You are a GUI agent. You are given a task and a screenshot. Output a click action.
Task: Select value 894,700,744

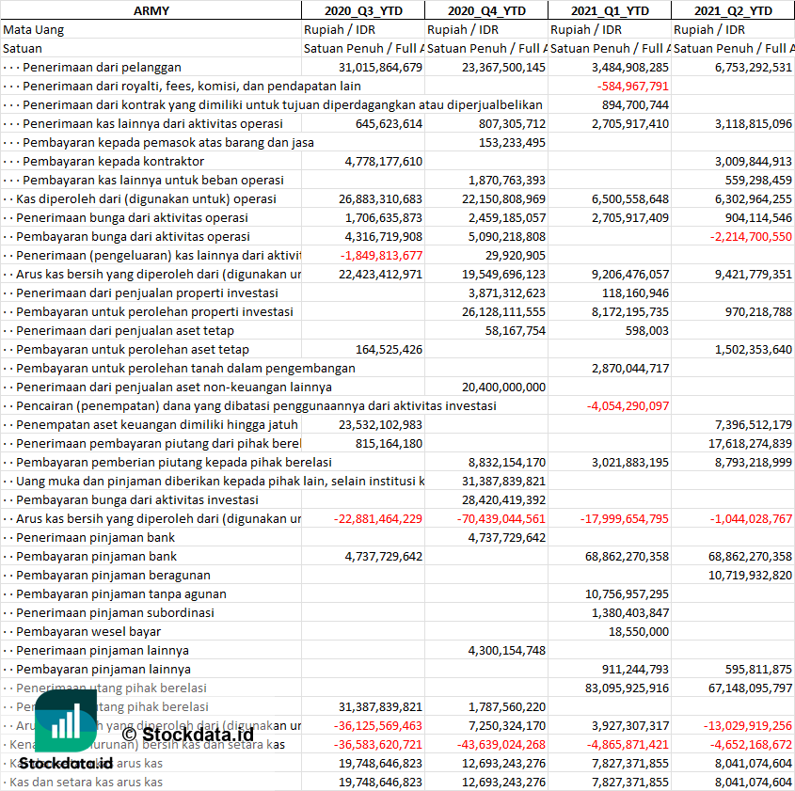[x=635, y=105]
